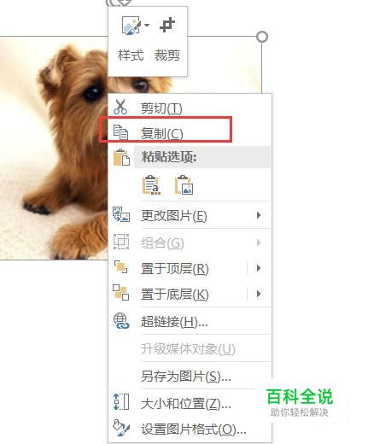Expand the Change Picture (更改图片) submenu arrow
Screen dimensions: 368x444
tap(259, 215)
